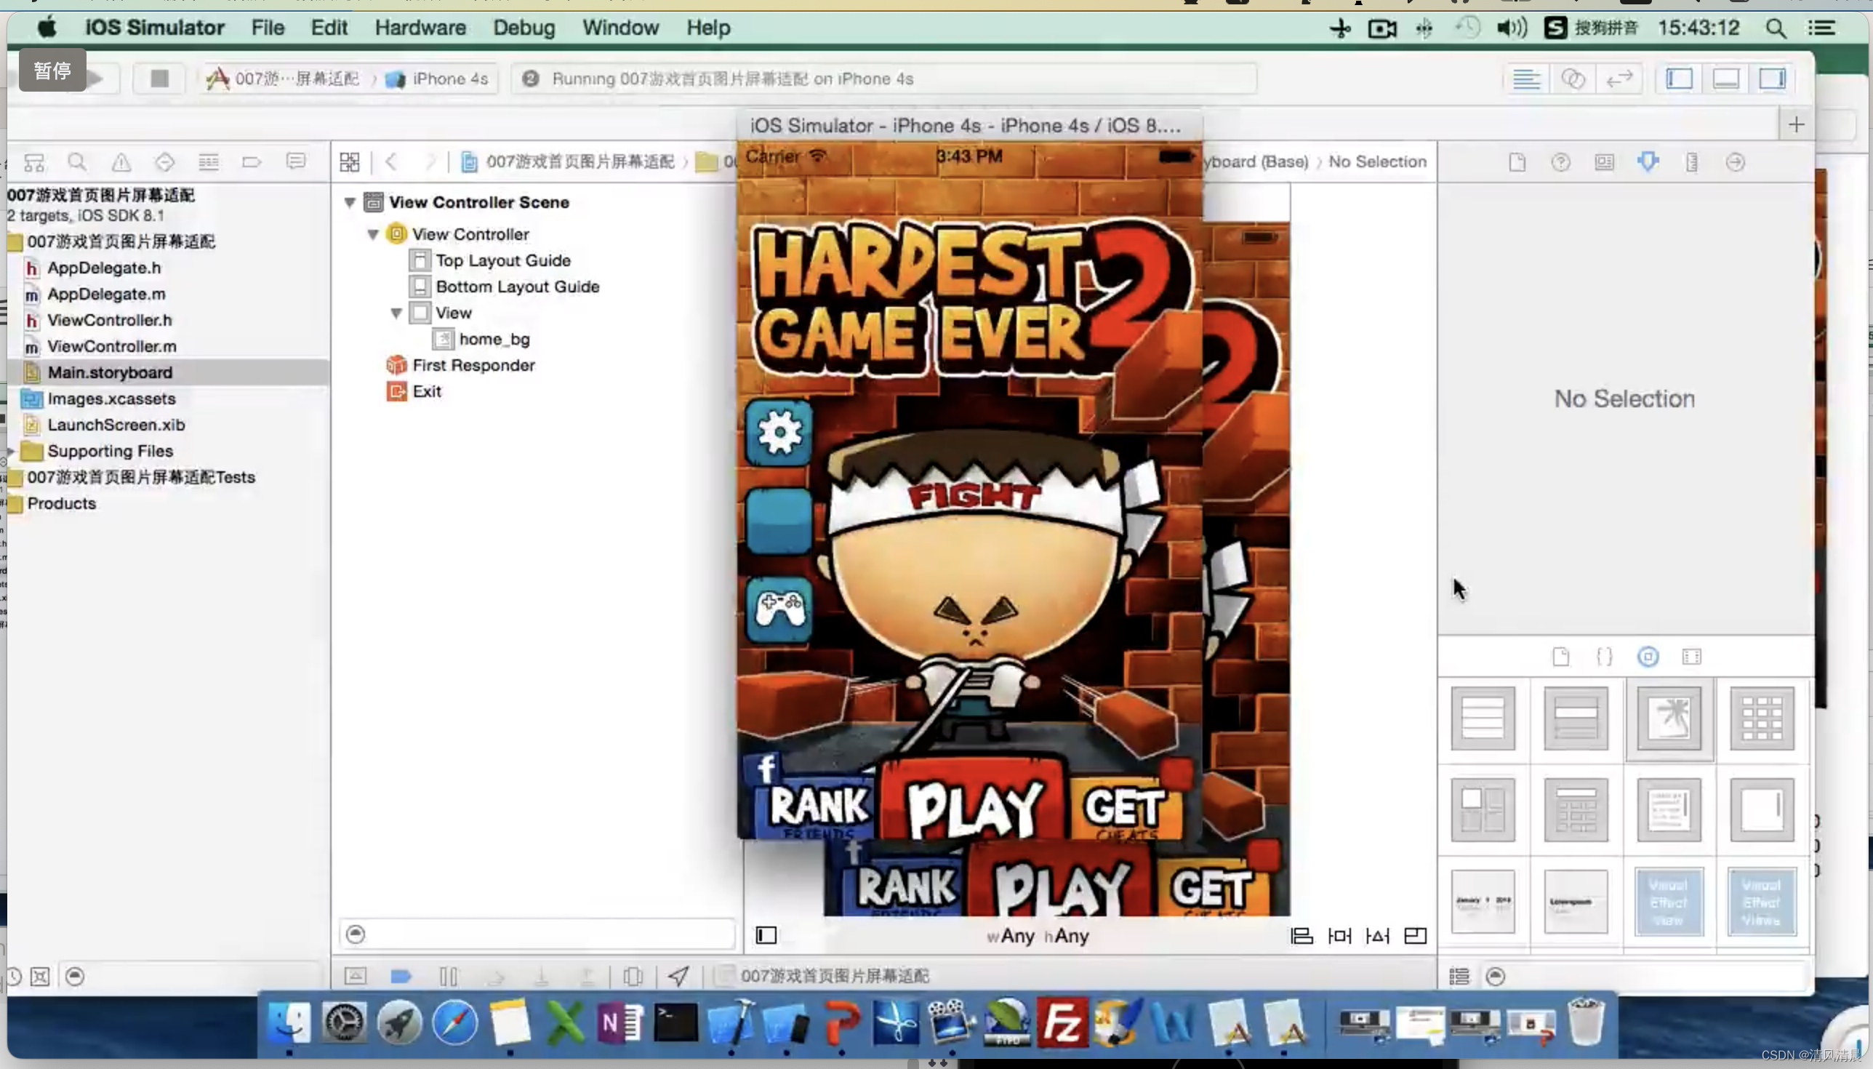Open the test navigator diamond icon

(x=164, y=162)
